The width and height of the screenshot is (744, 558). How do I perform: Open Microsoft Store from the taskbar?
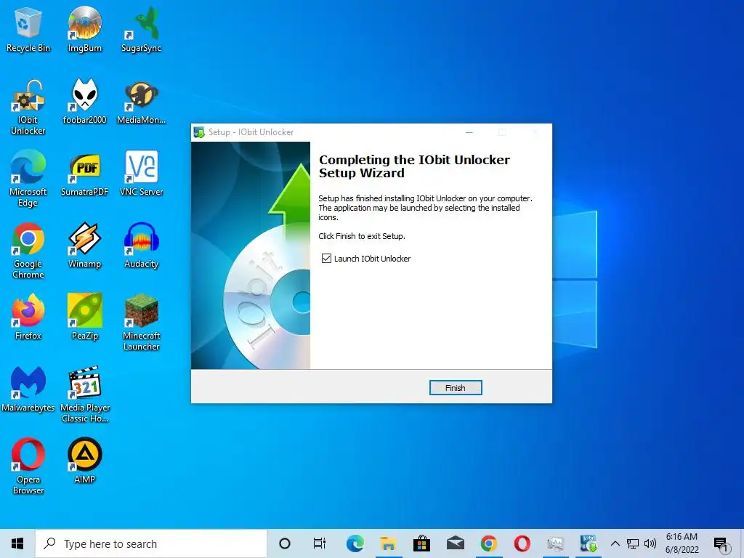[x=421, y=543]
